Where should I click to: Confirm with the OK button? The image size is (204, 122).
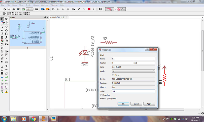(123, 104)
